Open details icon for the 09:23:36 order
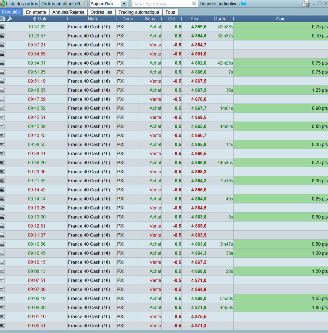Image resolution: width=328 pixels, height=333 pixels. 2,172
